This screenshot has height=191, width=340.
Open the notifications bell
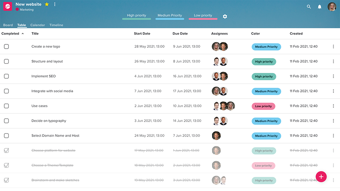click(x=320, y=7)
